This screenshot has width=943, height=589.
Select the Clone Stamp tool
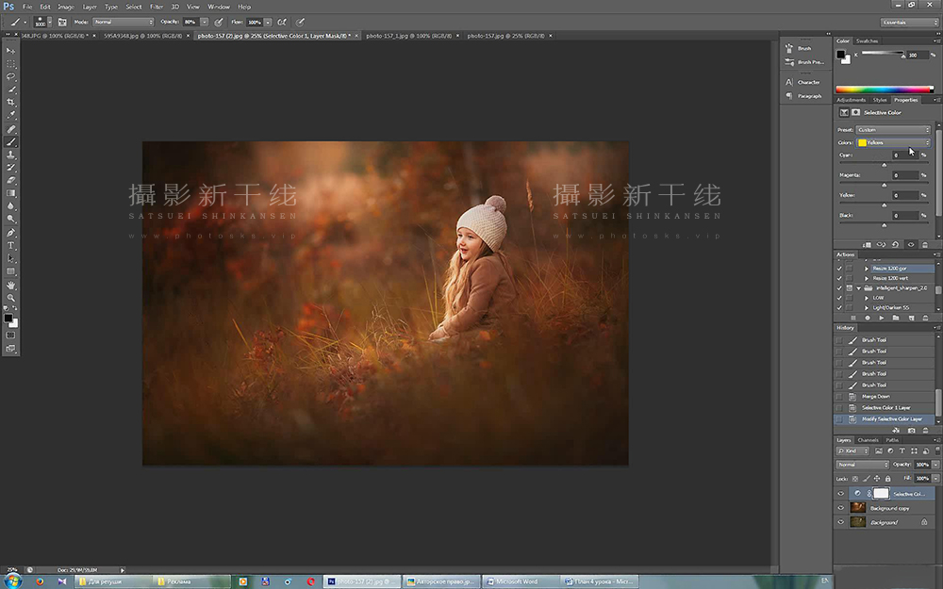pos(10,155)
